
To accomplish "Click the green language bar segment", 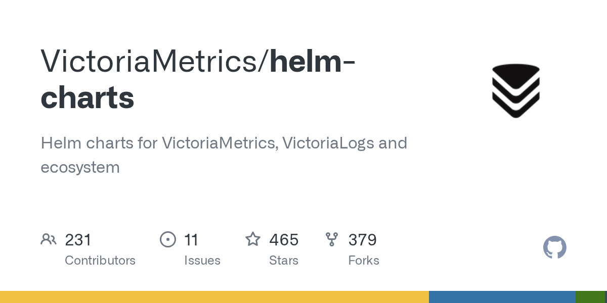I will point(590,297).
